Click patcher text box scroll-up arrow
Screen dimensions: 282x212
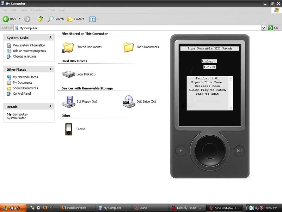(231, 78)
